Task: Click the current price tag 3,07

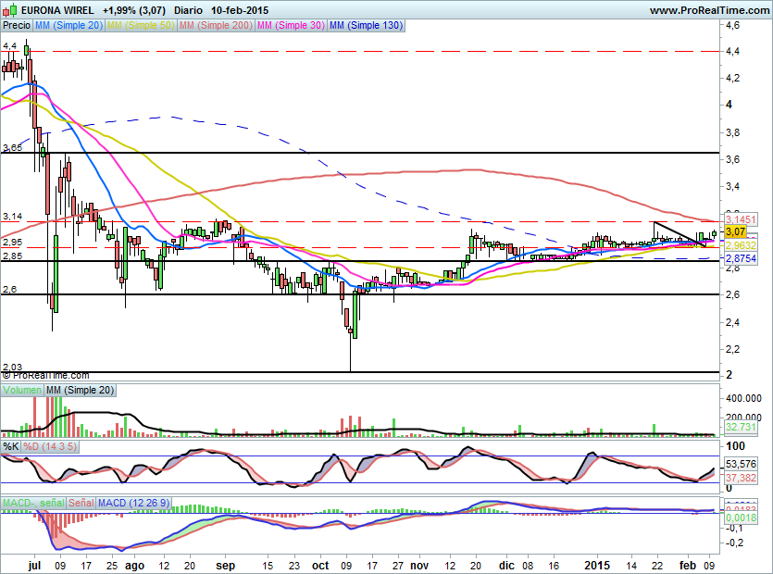Action: tap(735, 231)
